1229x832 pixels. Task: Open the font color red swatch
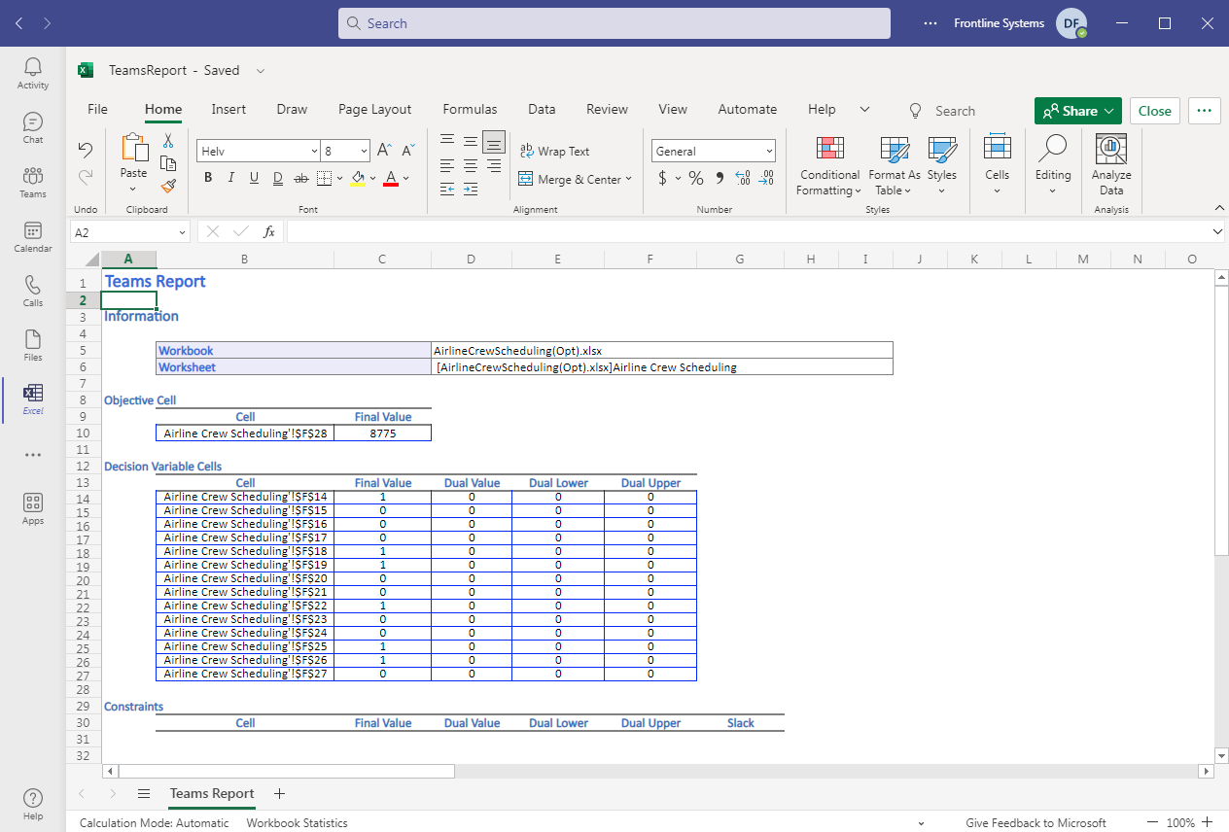point(391,178)
